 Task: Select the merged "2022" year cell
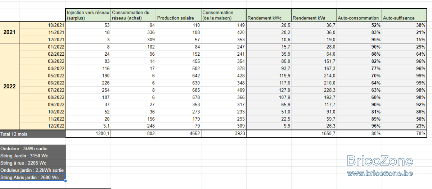pyautogui.click(x=10, y=86)
